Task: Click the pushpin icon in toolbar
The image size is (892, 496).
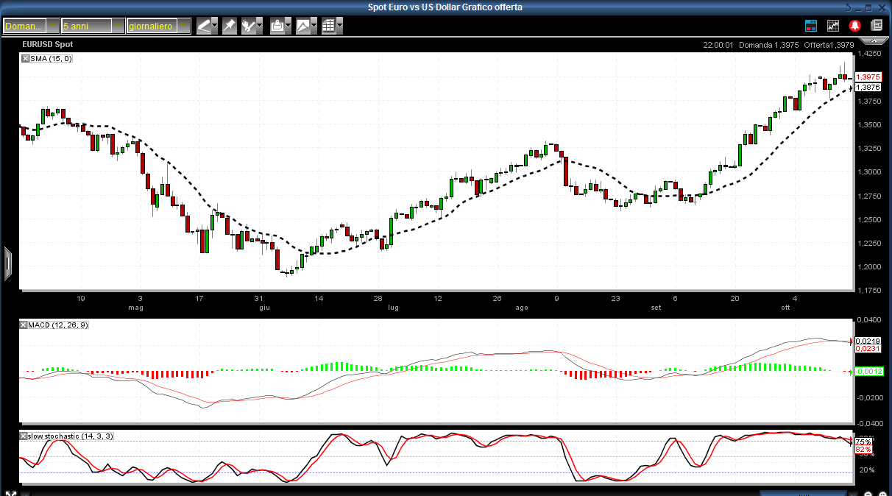Action: pyautogui.click(x=230, y=26)
